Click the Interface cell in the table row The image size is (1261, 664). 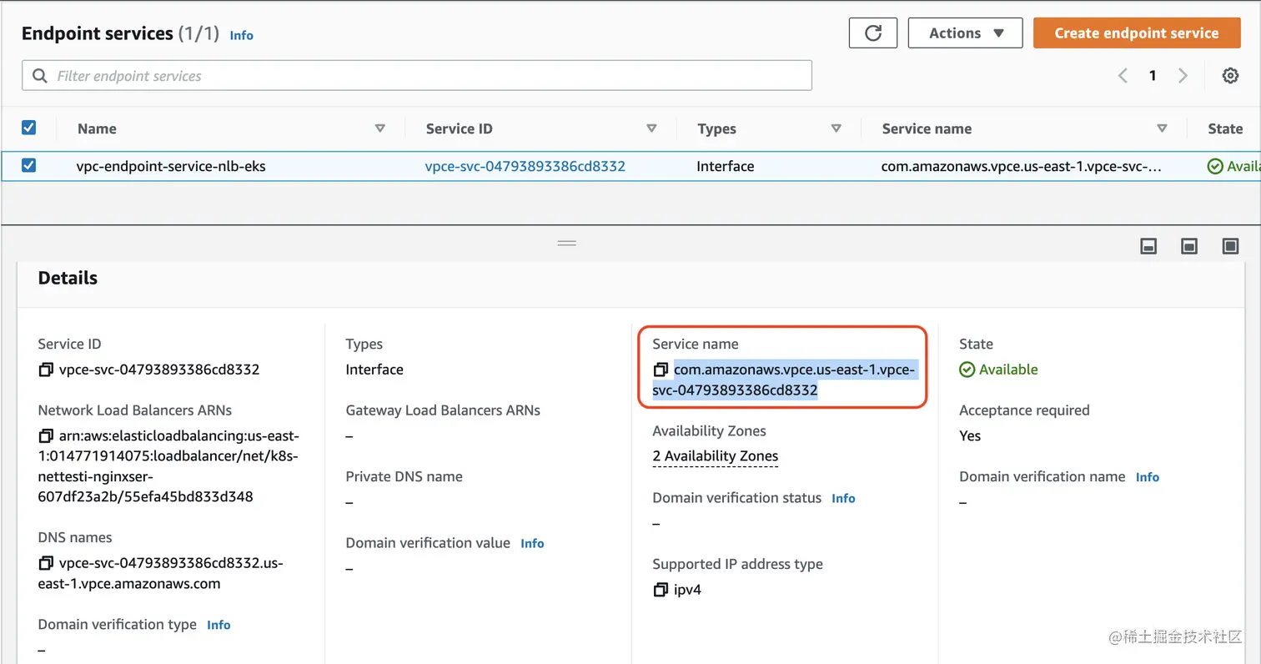pos(726,166)
